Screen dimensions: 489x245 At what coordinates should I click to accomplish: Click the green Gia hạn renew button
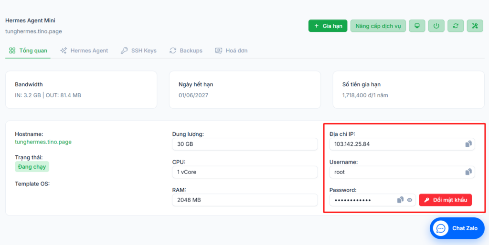[x=328, y=26]
